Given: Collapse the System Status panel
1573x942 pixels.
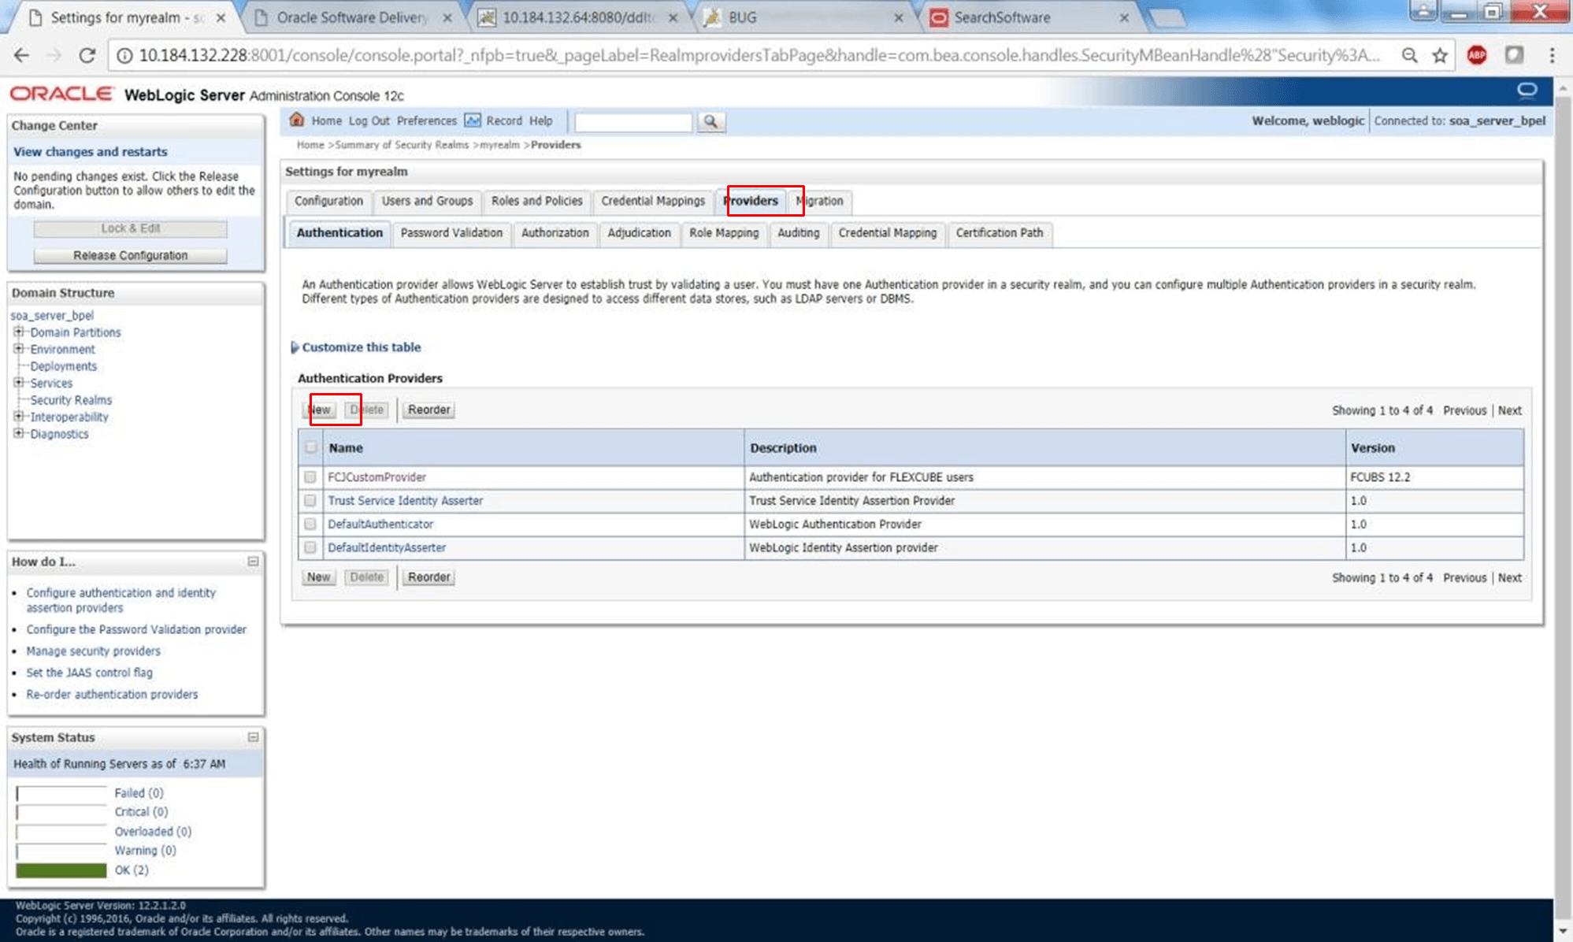Looking at the screenshot, I should click(x=253, y=737).
